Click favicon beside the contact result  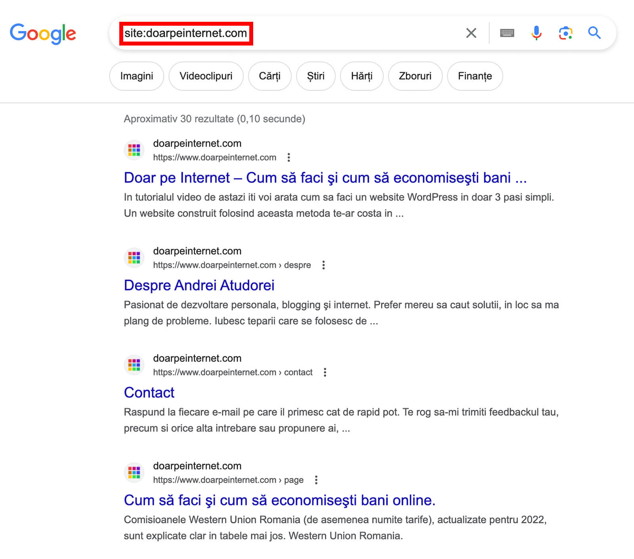134,365
